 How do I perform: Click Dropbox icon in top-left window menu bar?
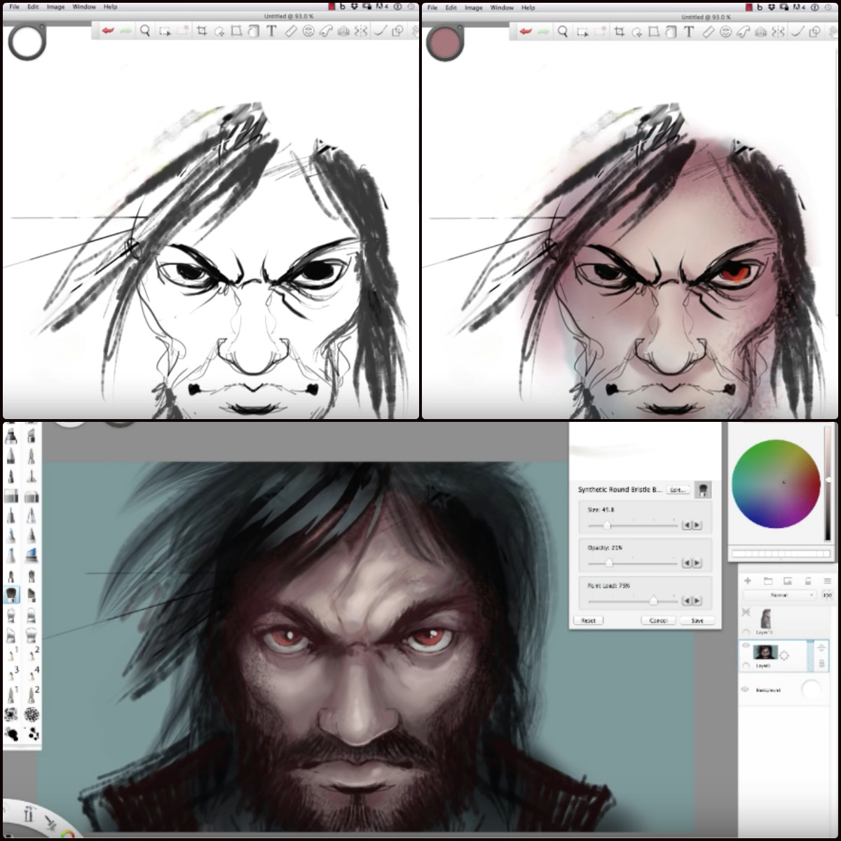[356, 7]
